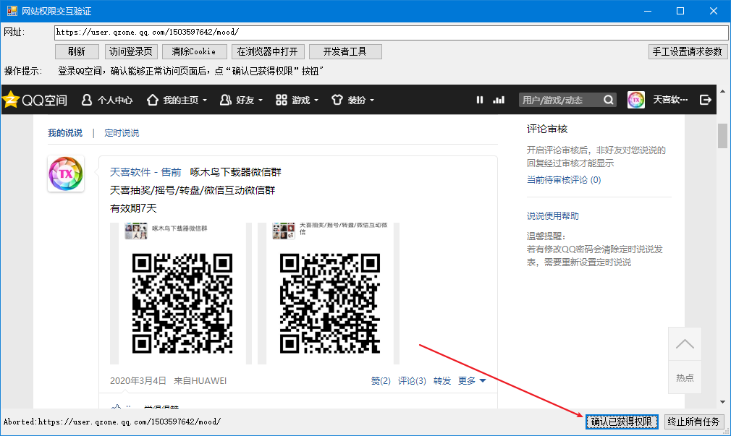Screen dimensions: 731x436
Task: Click the search magnifier icon
Action: click(608, 100)
